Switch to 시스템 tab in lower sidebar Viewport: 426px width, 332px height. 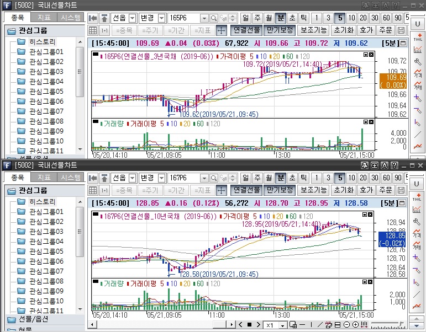tap(71, 177)
